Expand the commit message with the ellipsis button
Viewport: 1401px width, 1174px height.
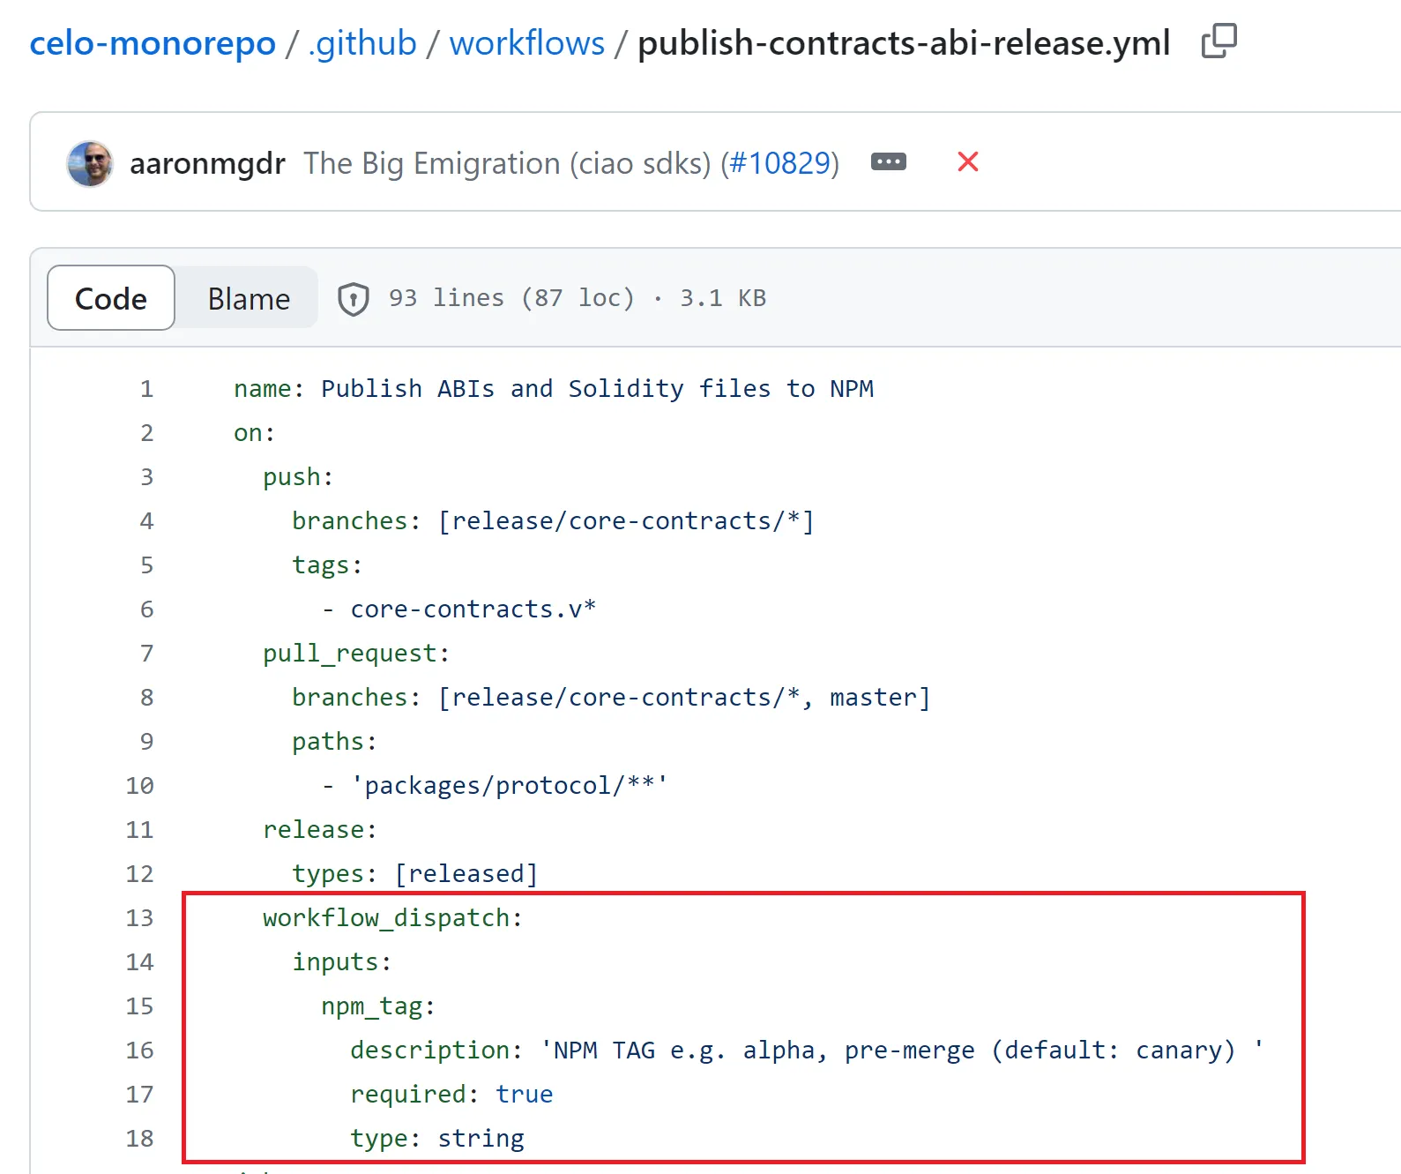pyautogui.click(x=888, y=162)
